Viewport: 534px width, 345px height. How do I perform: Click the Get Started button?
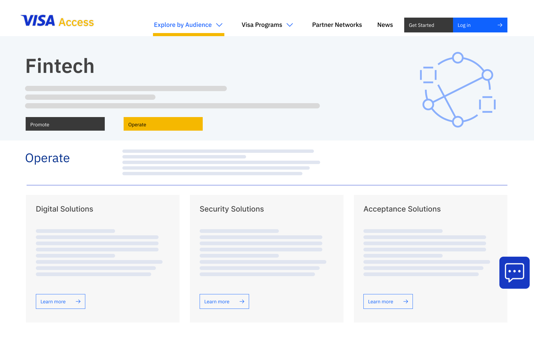(x=429, y=25)
